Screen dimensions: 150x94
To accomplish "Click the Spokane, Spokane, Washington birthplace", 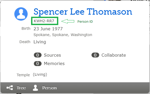I will click(x=63, y=35).
